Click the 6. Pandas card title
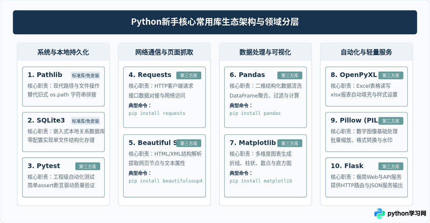 pyautogui.click(x=247, y=75)
